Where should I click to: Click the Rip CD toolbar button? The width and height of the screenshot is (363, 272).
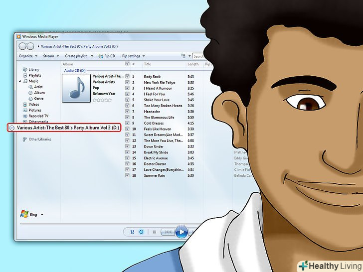(x=107, y=56)
